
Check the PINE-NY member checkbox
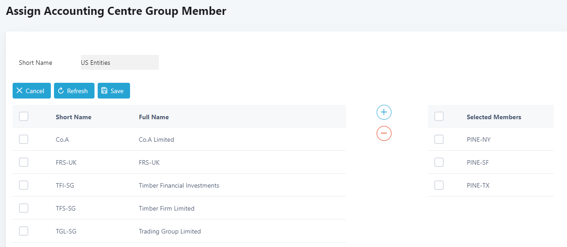(x=439, y=139)
